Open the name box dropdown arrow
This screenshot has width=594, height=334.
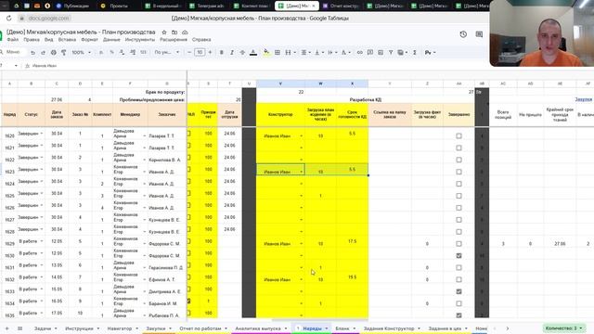coord(16,66)
